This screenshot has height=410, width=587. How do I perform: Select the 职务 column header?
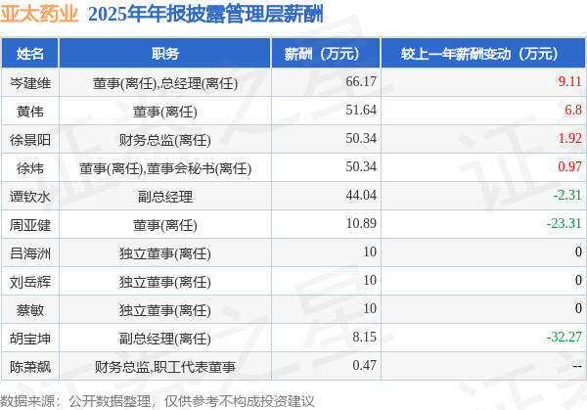point(165,54)
